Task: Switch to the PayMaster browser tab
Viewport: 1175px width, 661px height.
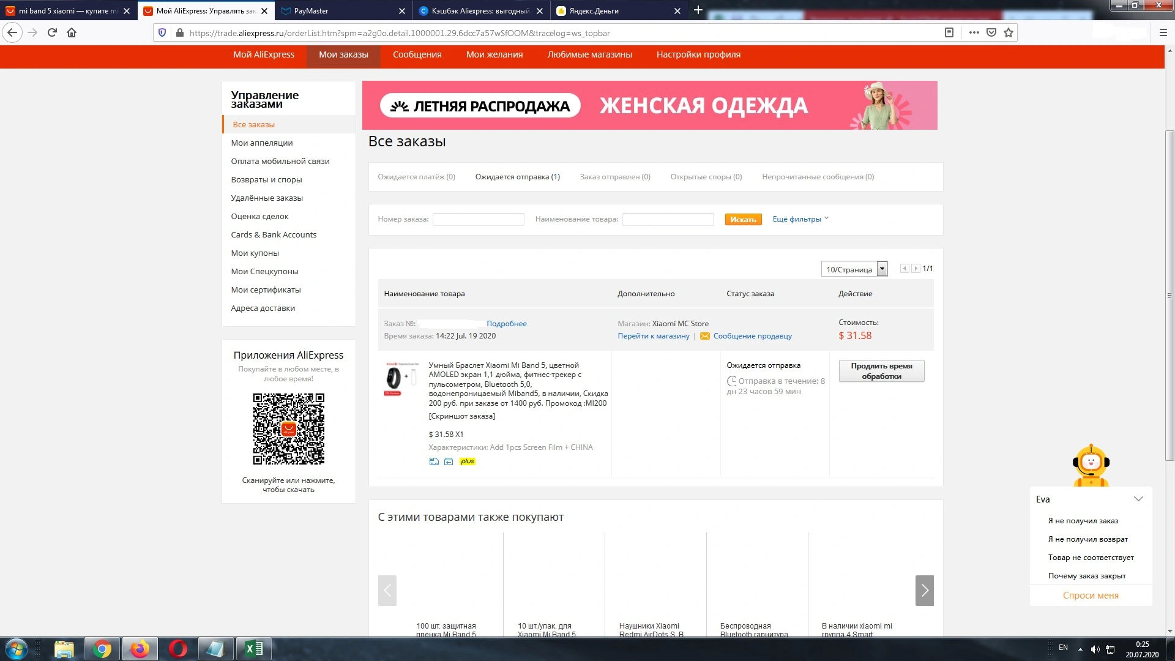Action: point(343,11)
